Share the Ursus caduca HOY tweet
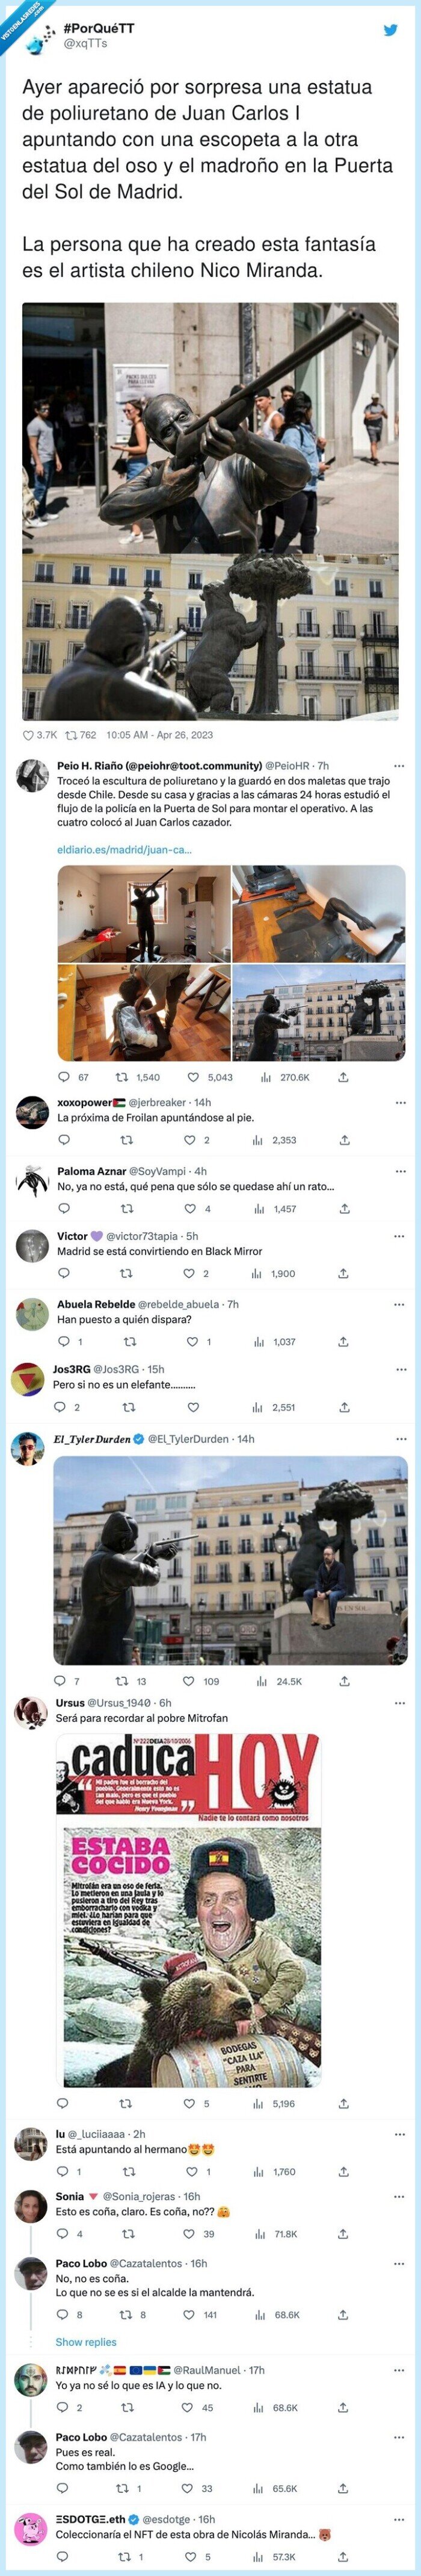This screenshot has width=421, height=2576. [x=343, y=2104]
